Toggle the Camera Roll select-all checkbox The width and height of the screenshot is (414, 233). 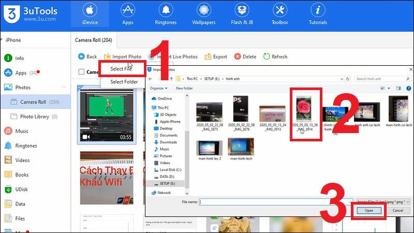coord(81,72)
